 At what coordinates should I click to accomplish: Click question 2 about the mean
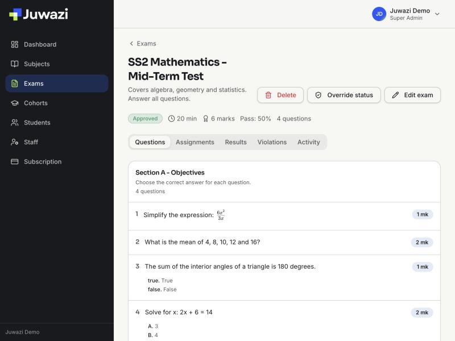coord(284,243)
